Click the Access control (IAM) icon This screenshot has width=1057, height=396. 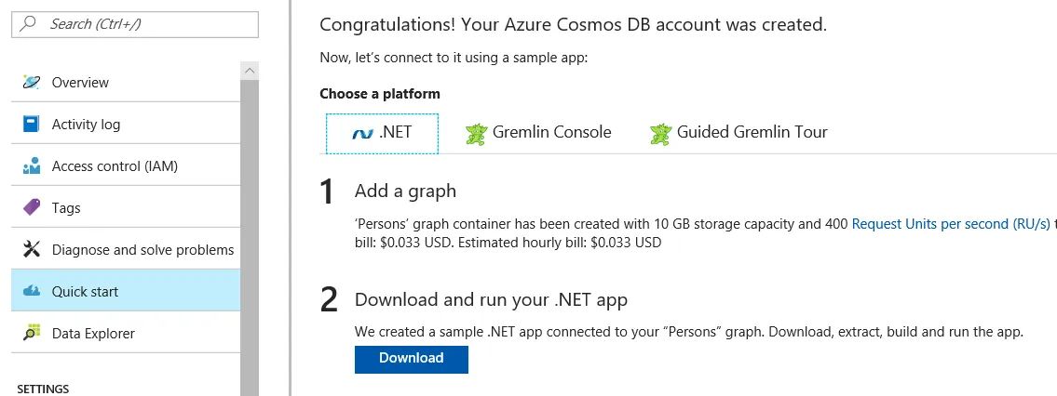[32, 166]
